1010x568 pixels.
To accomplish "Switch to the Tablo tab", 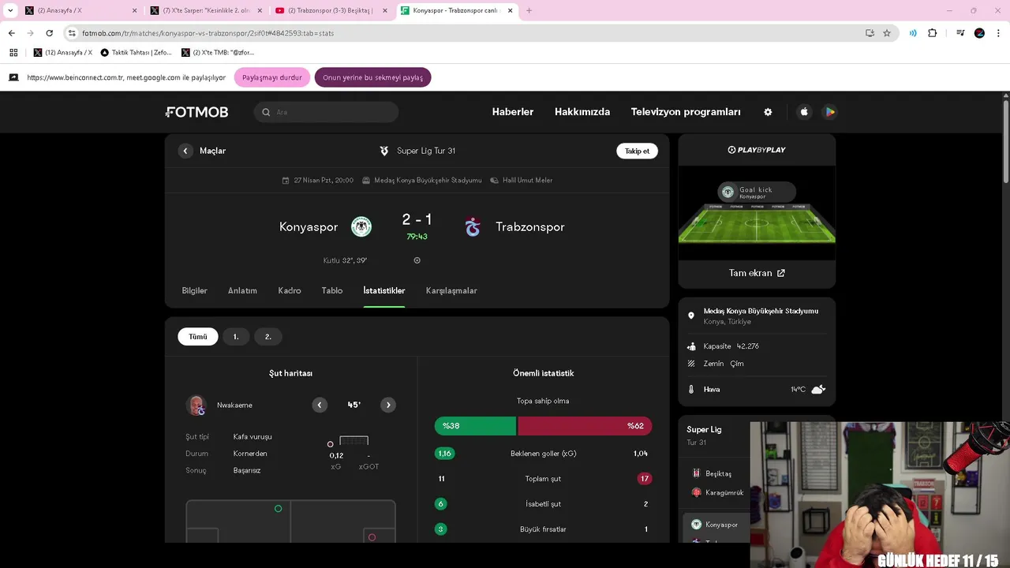I will point(332,290).
